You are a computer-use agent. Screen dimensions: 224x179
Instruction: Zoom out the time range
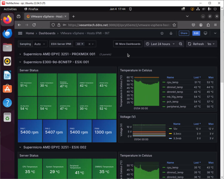(180, 44)
